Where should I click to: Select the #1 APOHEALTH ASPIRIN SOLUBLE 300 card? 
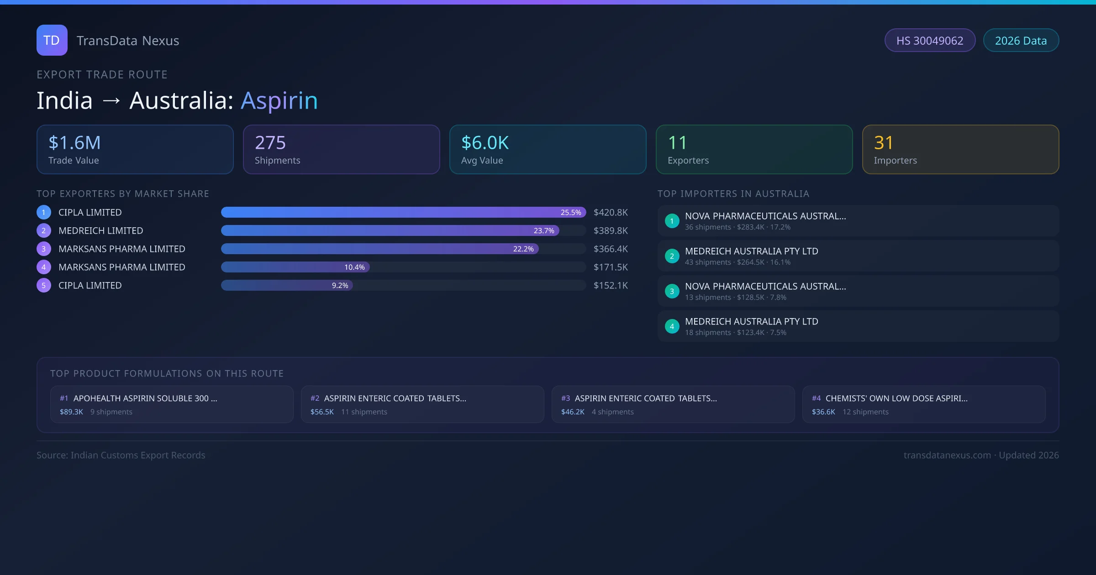tap(172, 404)
